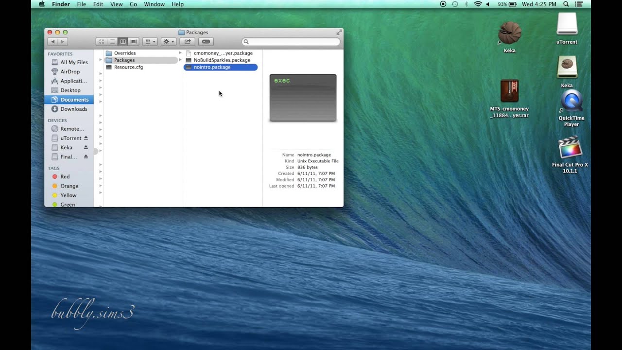The width and height of the screenshot is (622, 350).
Task: Open the Go menu
Action: pos(133,4)
